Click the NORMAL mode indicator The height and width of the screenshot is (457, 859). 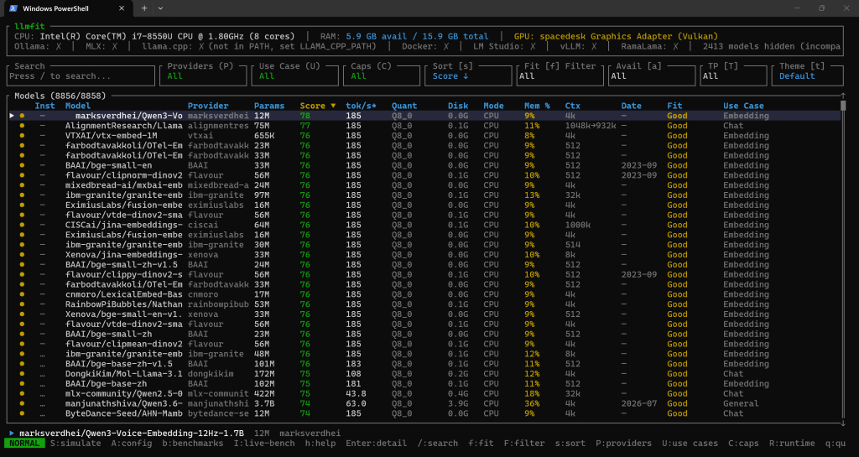point(24,444)
